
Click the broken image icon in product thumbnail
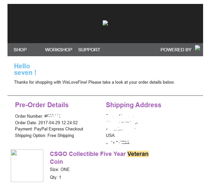(x=14, y=153)
